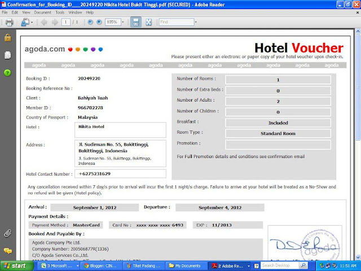Click departure date September 4, 2012
Screen dimensions: 361x271
point(220,208)
